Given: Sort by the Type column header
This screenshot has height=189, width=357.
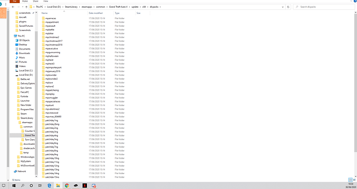Looking at the screenshot, I should click(x=117, y=13).
